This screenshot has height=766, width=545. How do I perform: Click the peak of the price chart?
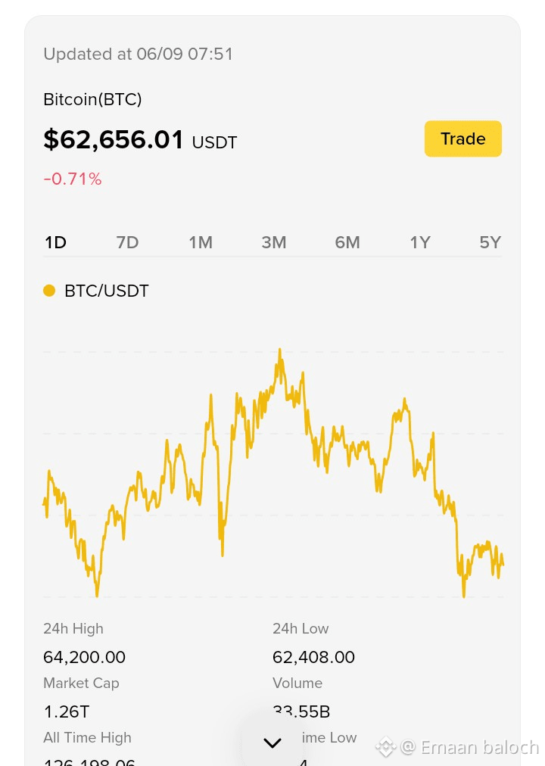point(280,350)
